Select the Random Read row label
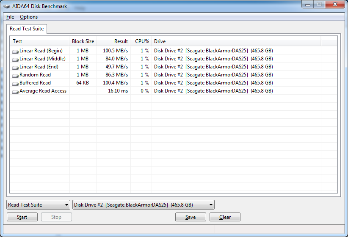This screenshot has width=348, height=237. tap(35, 75)
